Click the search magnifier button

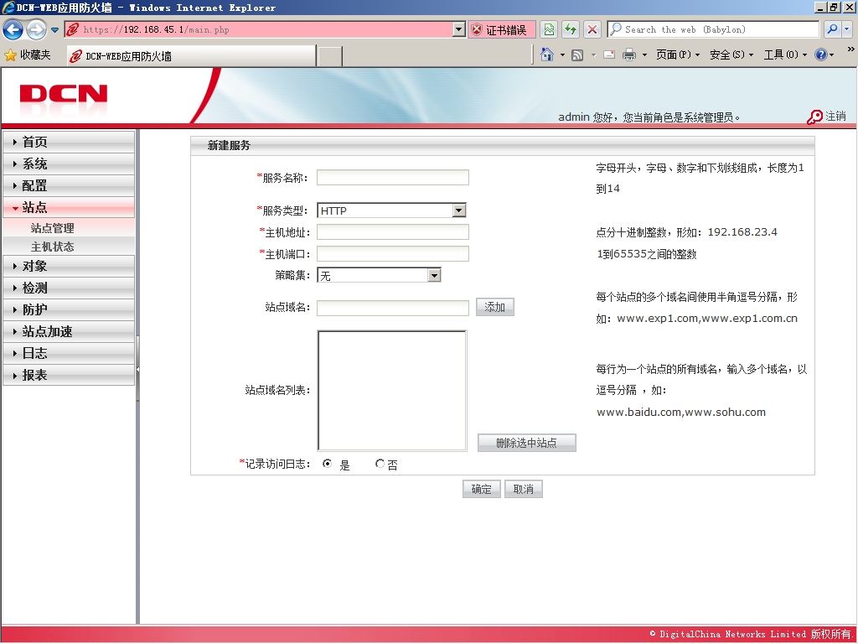point(832,29)
